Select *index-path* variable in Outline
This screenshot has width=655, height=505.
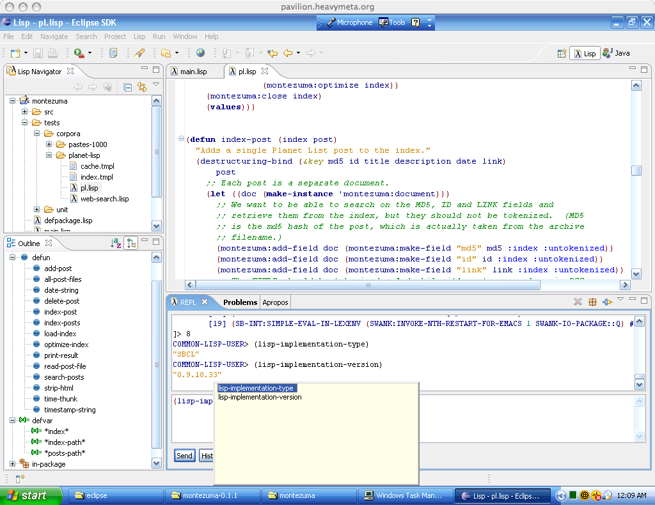point(65,442)
